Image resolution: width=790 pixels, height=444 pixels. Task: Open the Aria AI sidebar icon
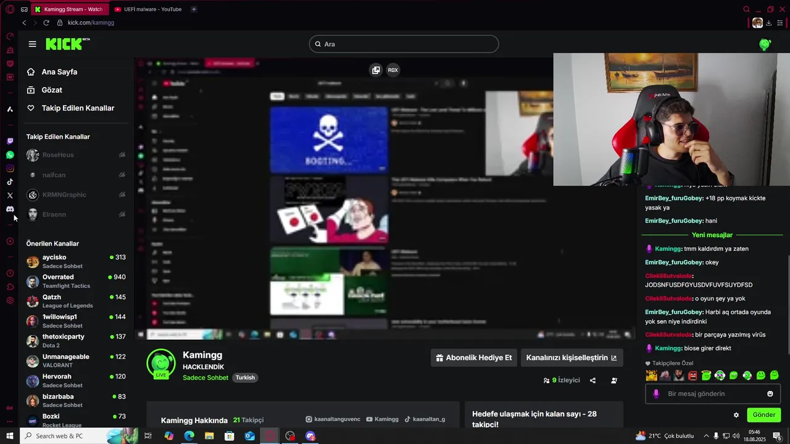(10, 109)
